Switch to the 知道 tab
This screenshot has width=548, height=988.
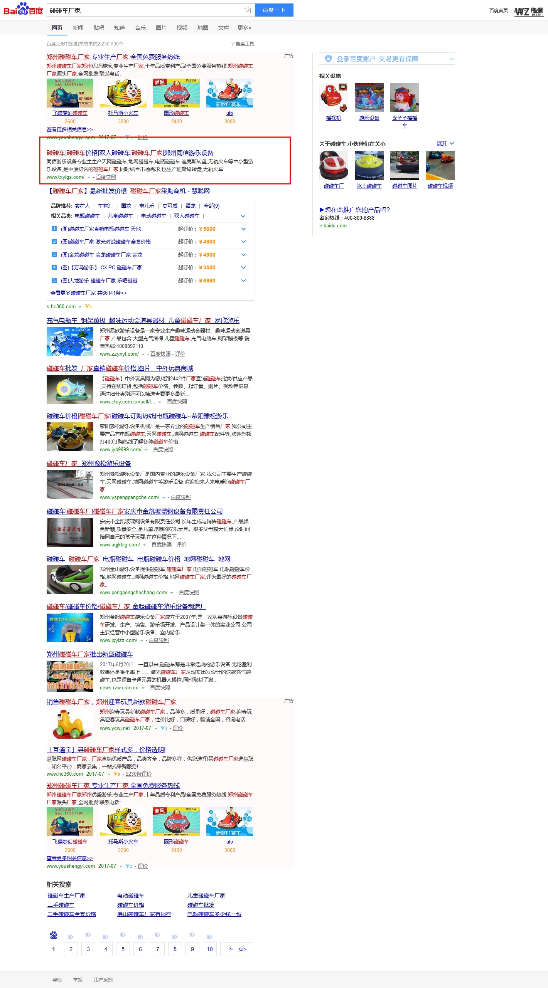point(120,28)
